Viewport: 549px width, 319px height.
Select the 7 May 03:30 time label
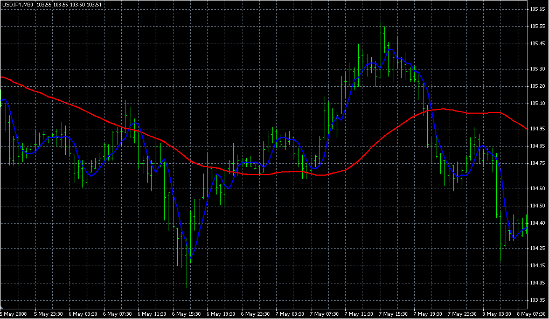(290, 314)
